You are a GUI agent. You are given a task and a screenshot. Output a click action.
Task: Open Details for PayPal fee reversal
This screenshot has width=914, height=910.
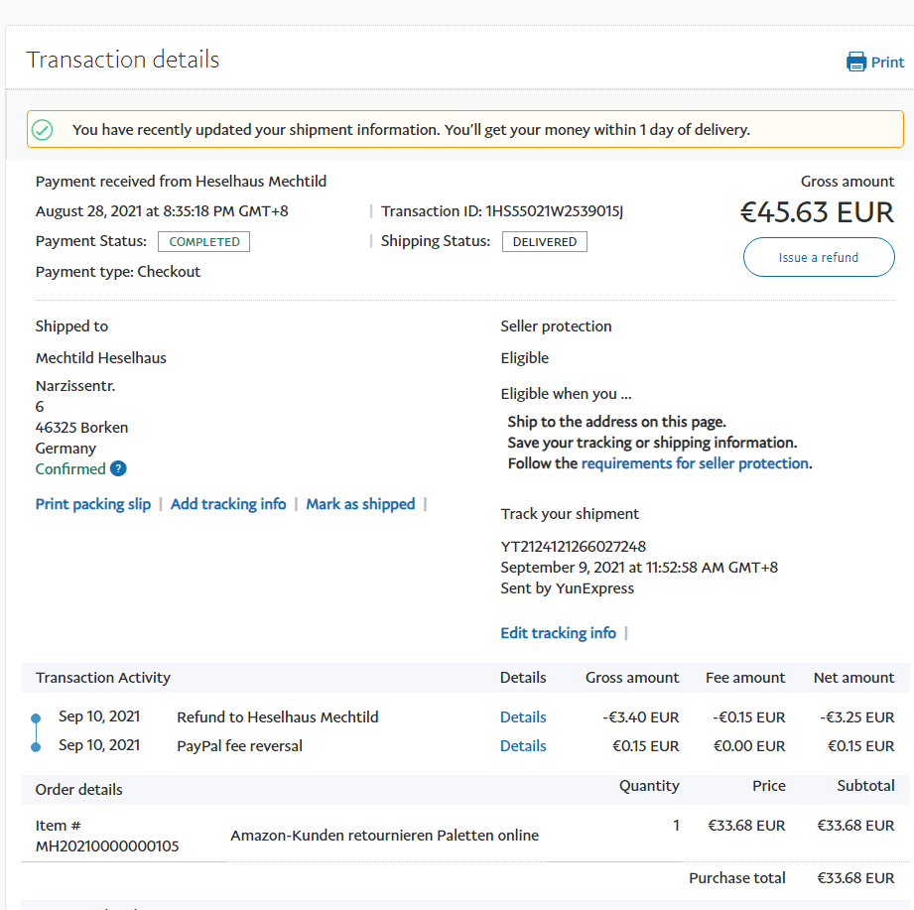pyautogui.click(x=523, y=746)
